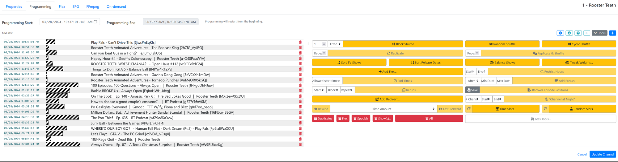This screenshot has height=162, width=618.
Task: Open the Time Amount dropdown
Action: 384,109
